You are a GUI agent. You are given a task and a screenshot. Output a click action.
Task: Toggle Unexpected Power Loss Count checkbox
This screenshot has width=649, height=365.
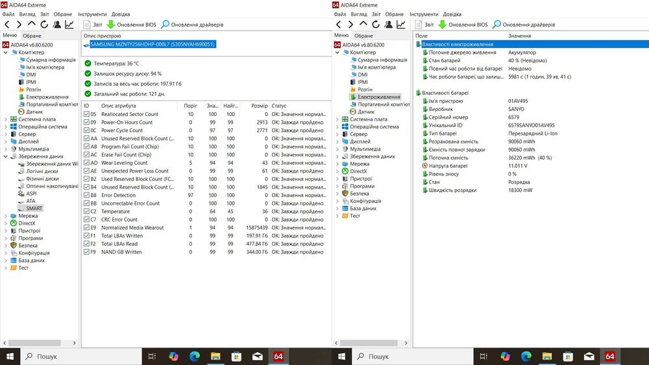coord(86,171)
